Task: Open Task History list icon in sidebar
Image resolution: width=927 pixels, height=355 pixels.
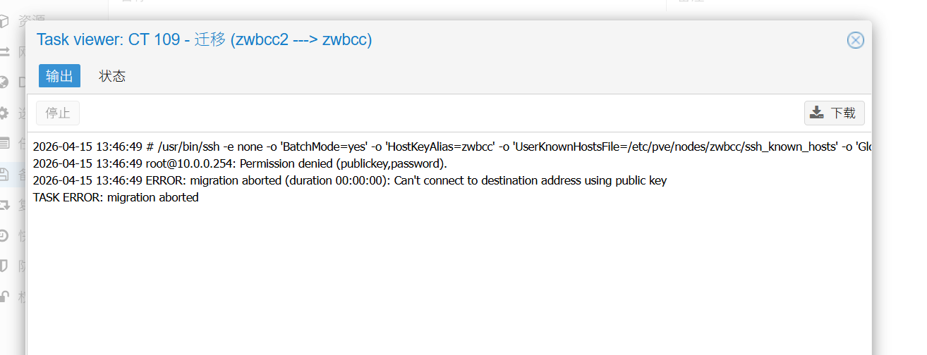Action: pyautogui.click(x=4, y=143)
